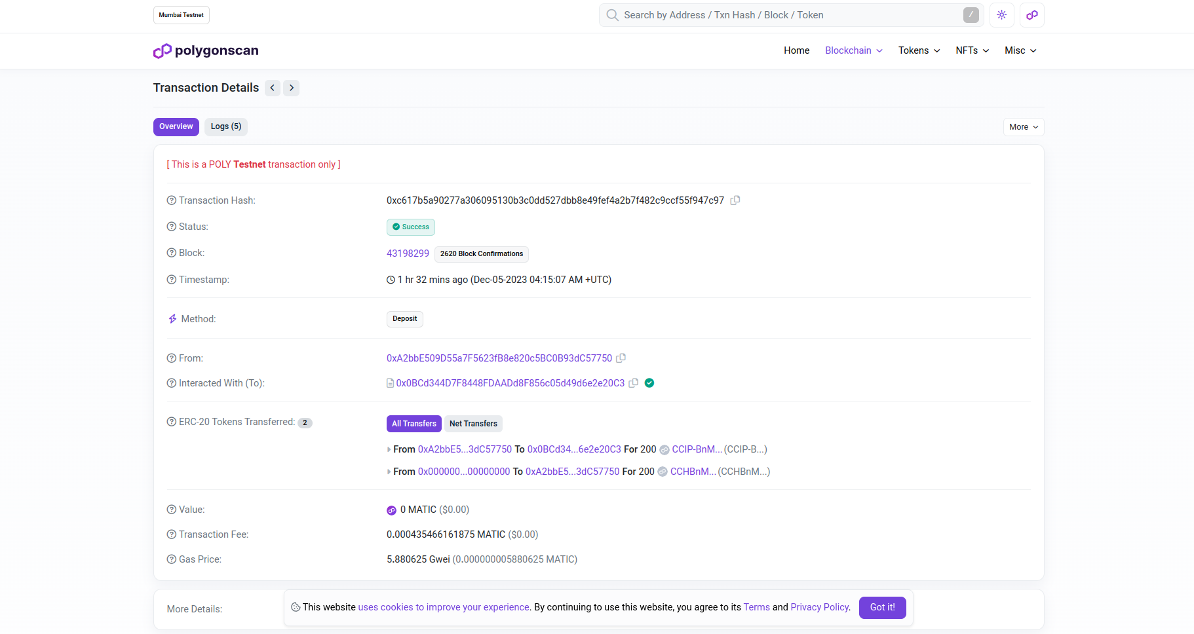Click the polygonscan logo icon
Viewport: 1194px width, 634px height.
pos(162,51)
